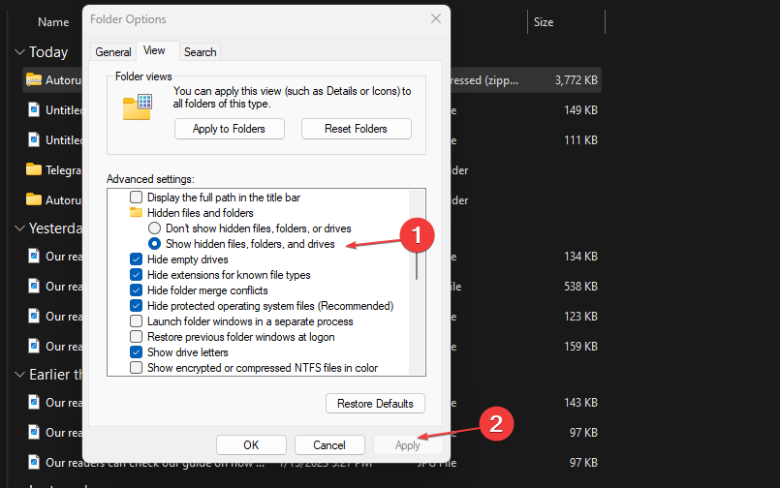Click the 'Our readers can check our guide' filename

[x=154, y=463]
